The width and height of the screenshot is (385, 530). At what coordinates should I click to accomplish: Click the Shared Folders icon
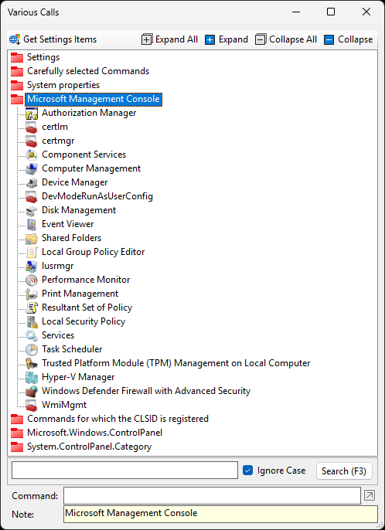tap(32, 238)
